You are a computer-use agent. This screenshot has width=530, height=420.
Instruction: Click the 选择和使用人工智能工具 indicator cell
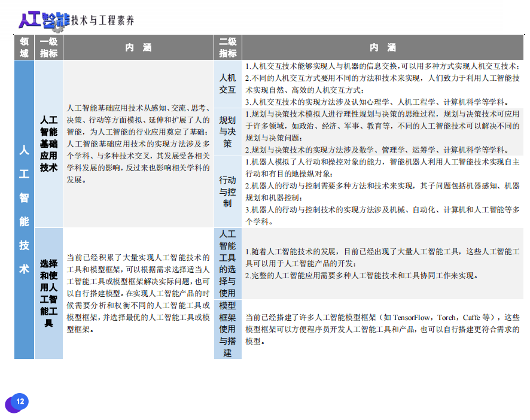(48, 293)
